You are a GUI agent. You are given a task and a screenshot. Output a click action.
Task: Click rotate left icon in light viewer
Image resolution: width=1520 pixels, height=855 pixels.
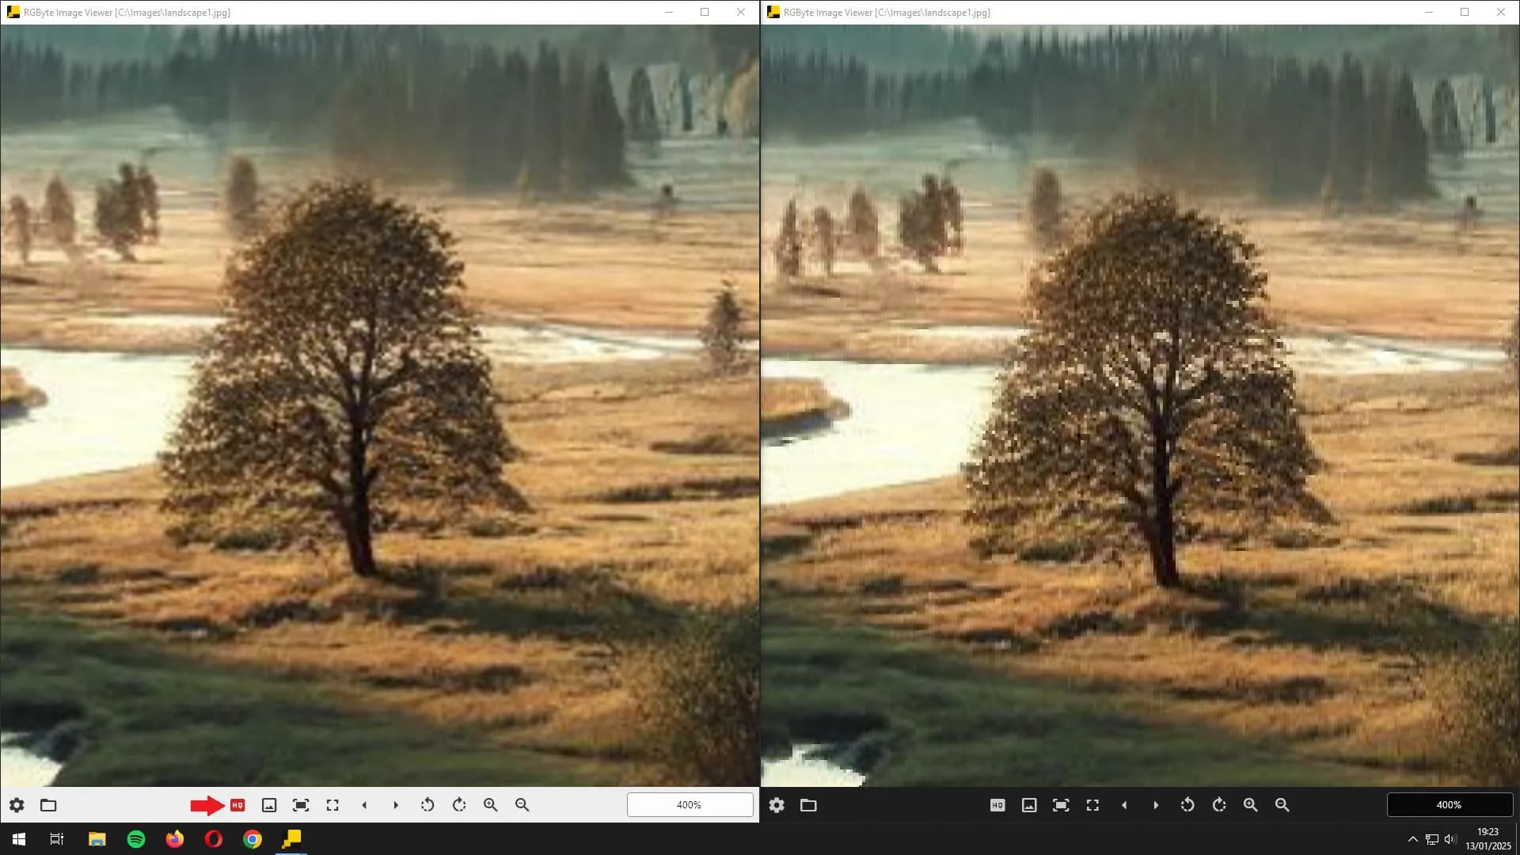427,805
